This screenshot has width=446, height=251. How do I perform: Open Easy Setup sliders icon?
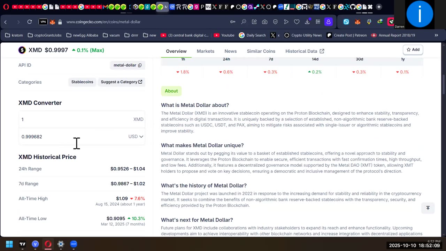318,22
